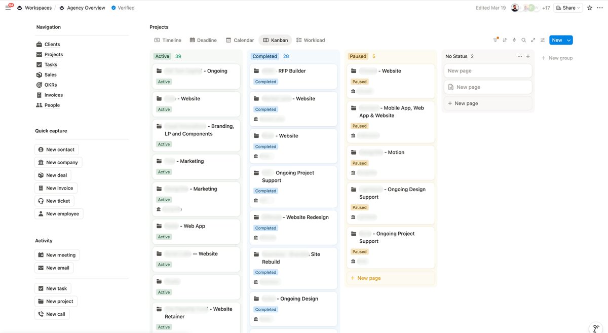Open the RFP Builder completed card
The width and height of the screenshot is (608, 333).
293,77
